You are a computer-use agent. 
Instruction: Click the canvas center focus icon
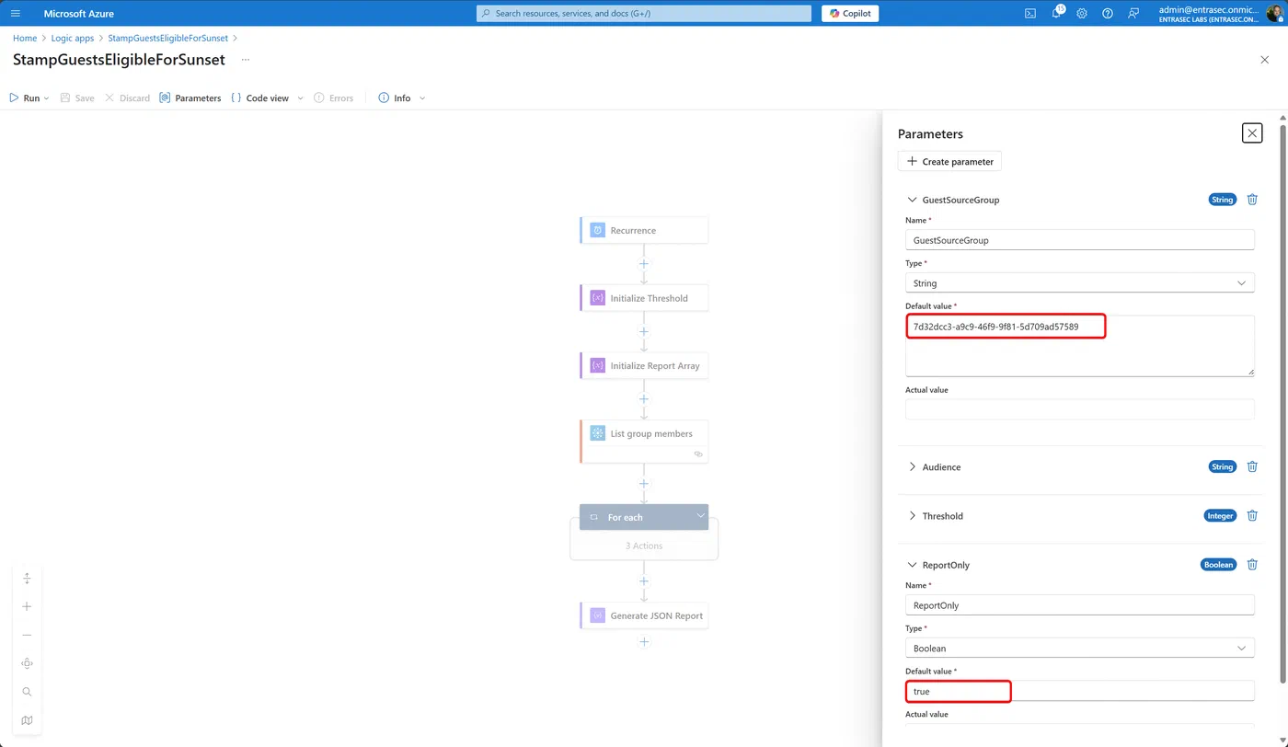coord(27,664)
